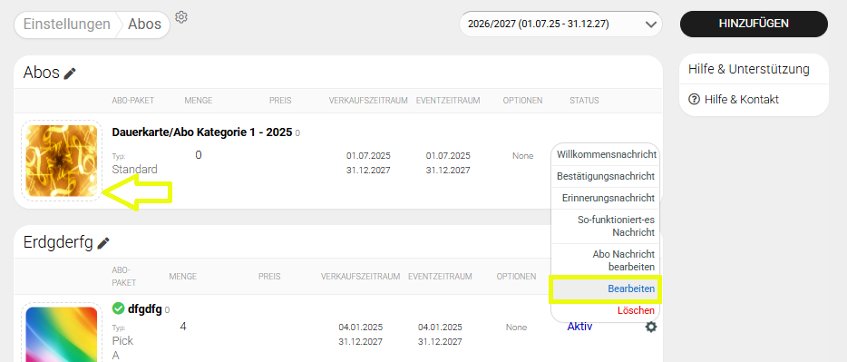Image resolution: width=847 pixels, height=362 pixels.
Task: Click Hilfe & Unterstützung heading
Action: point(749,69)
